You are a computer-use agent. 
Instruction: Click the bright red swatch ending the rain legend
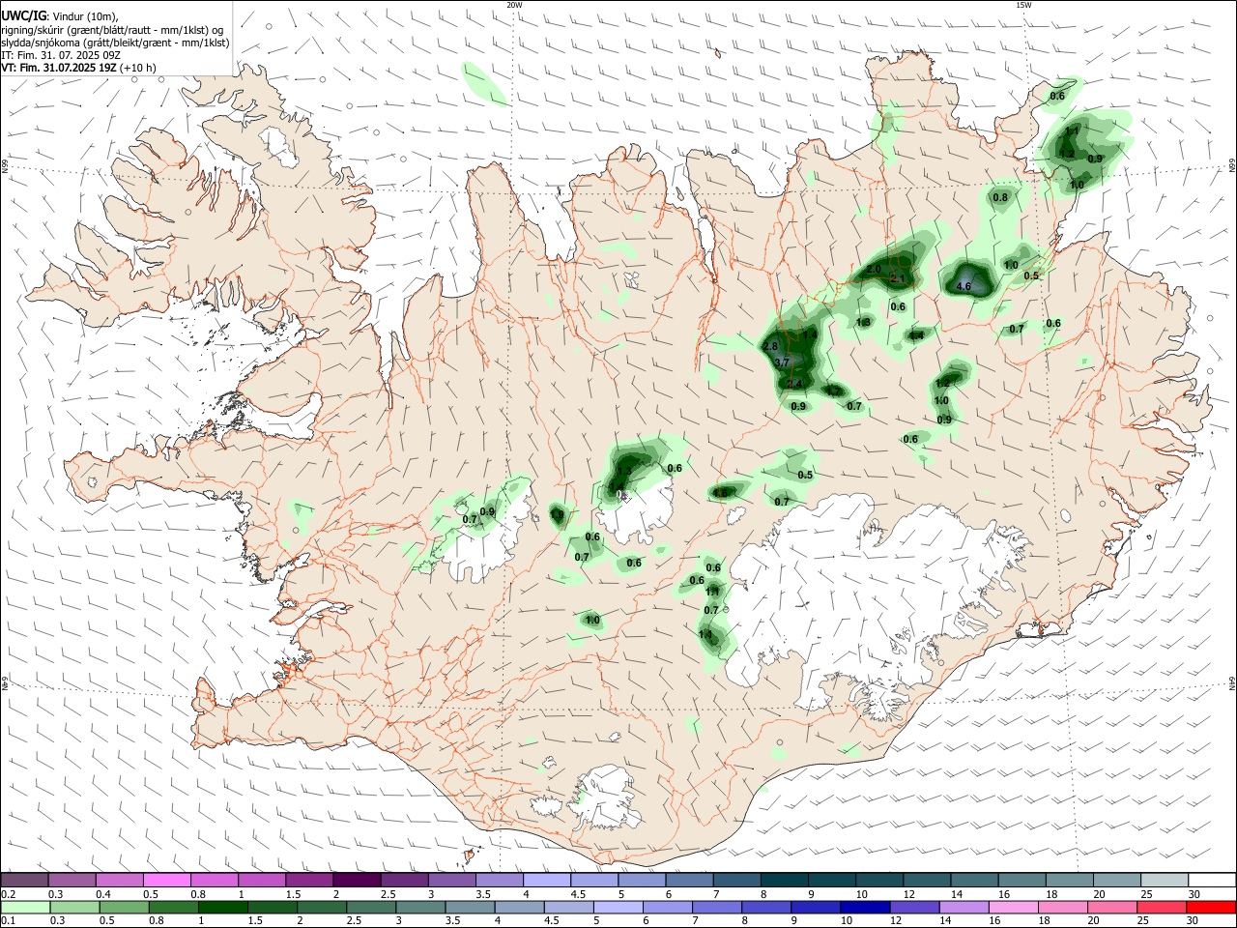click(1210, 907)
